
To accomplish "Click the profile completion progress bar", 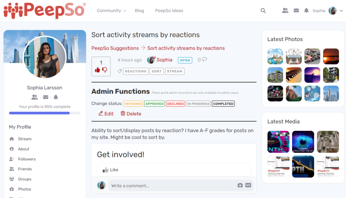I will [45, 113].
